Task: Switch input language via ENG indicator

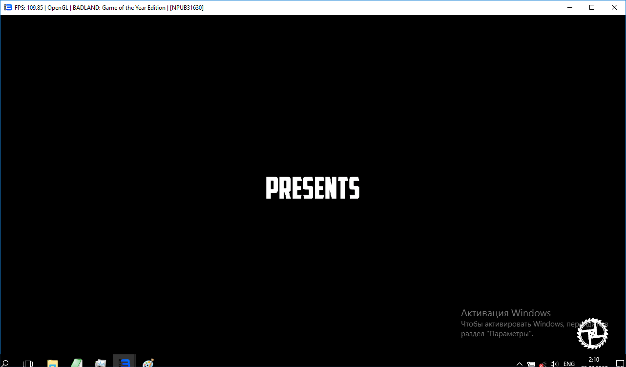Action: 569,364
